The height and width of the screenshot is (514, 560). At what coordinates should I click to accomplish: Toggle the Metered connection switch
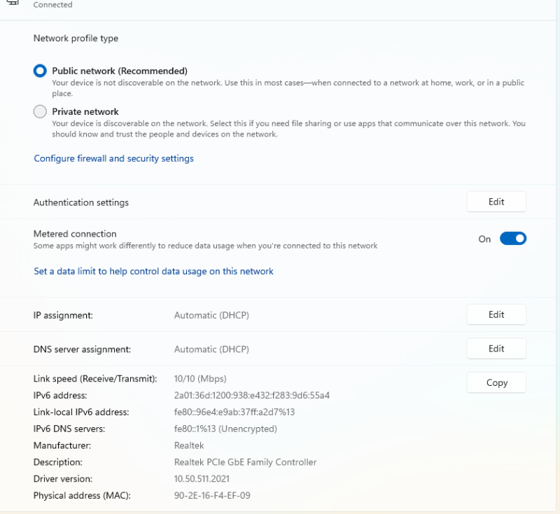click(x=512, y=239)
